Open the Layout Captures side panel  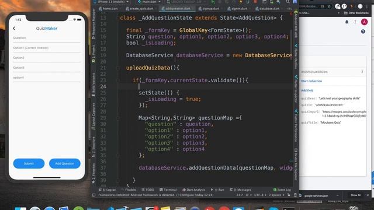click(x=93, y=117)
